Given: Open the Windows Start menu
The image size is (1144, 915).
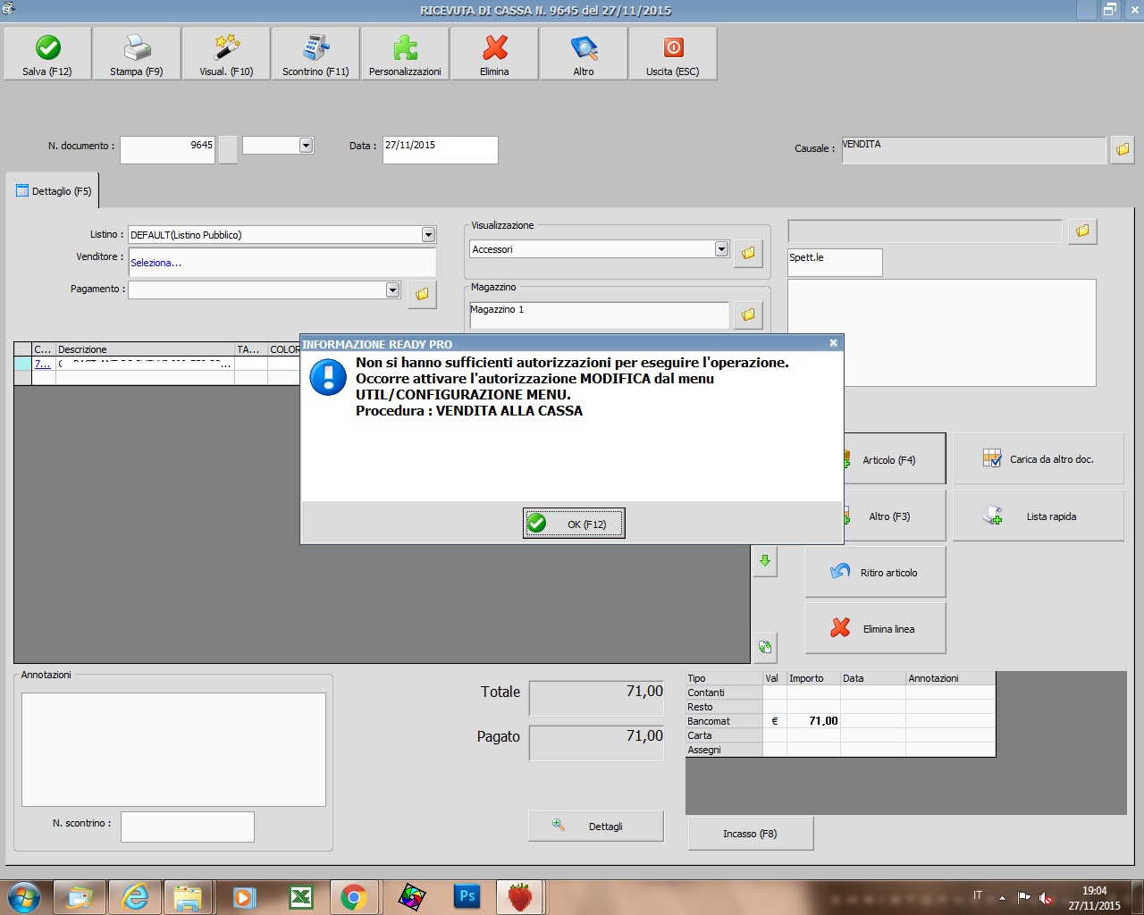Looking at the screenshot, I should pyautogui.click(x=24, y=896).
